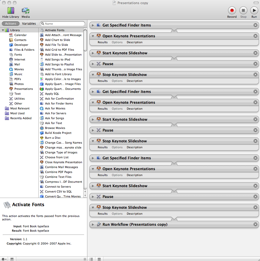Click Results under first Stop Keynote Slideshow

[x=103, y=81]
